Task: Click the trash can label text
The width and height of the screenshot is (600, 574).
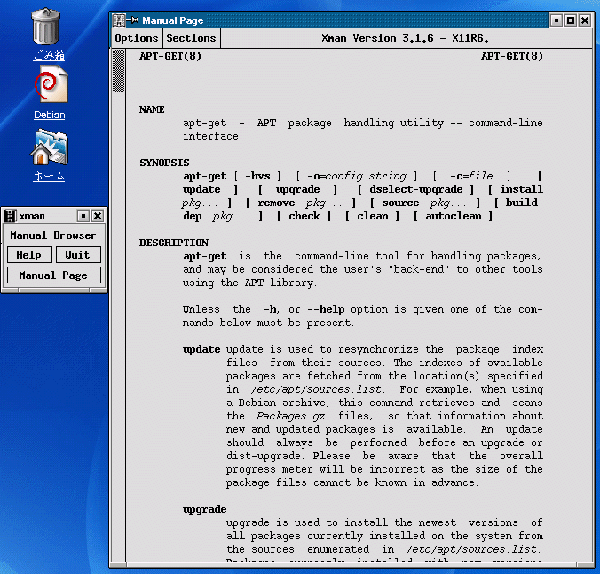Action: pos(49,55)
